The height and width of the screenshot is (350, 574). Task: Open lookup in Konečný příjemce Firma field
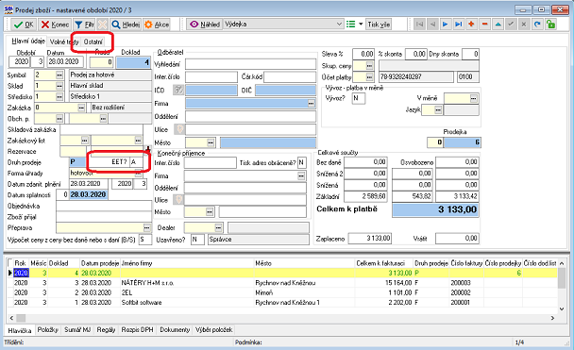tap(301, 176)
